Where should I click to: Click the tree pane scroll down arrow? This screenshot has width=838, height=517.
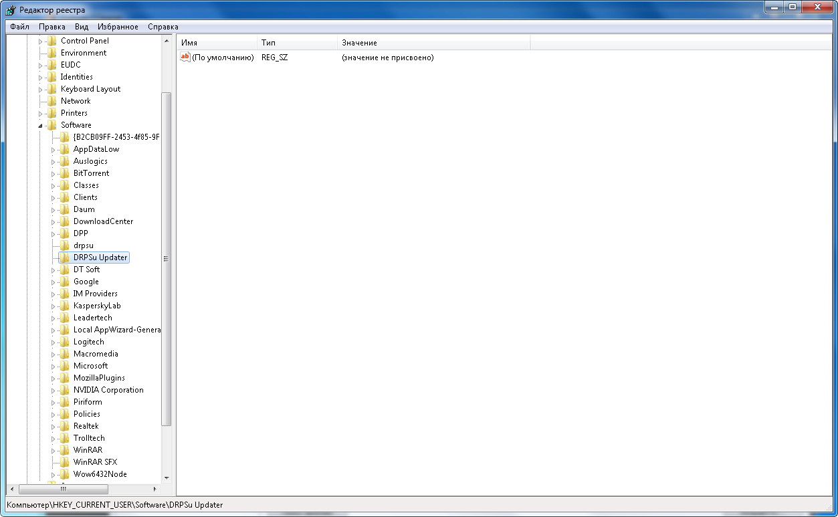point(167,478)
